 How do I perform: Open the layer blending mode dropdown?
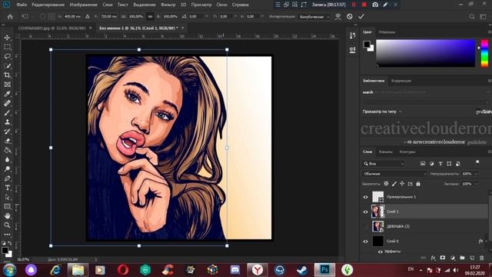click(x=394, y=174)
